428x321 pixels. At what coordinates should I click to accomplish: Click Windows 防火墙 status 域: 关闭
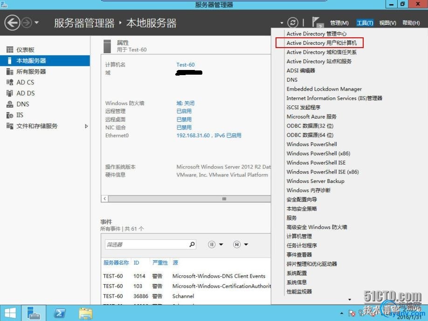186,103
